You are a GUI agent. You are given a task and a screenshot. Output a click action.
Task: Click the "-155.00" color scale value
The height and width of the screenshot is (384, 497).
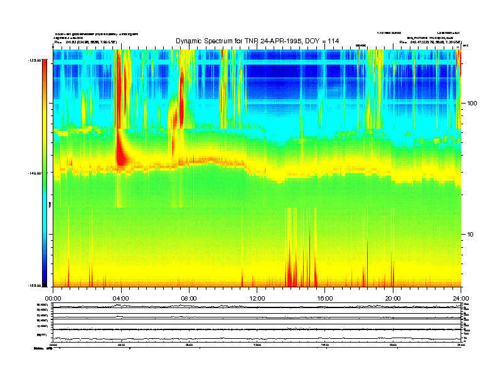35,285
